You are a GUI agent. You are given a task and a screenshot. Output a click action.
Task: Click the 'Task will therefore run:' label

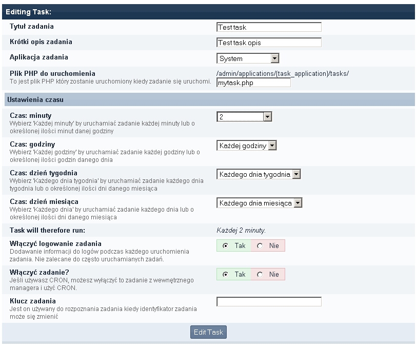pyautogui.click(x=47, y=231)
